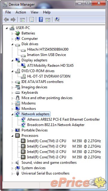Click Scan for hardware changes icon
Image resolution: width=108 pixels, height=191 pixels.
pyautogui.click(x=57, y=19)
